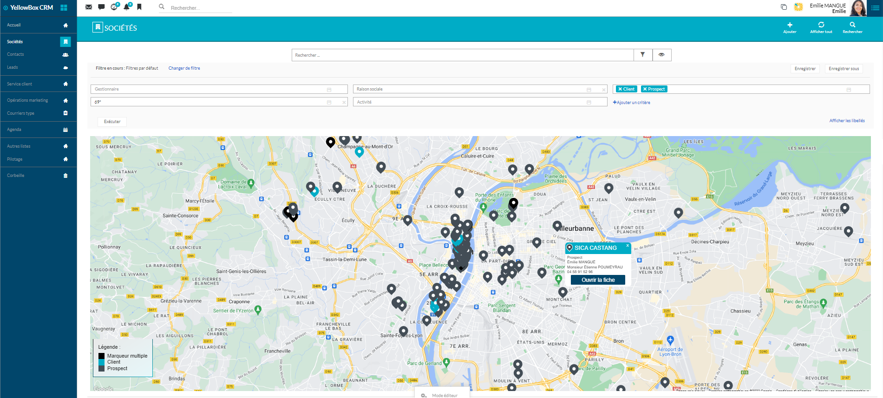This screenshot has width=883, height=398.
Task: Click the funnel filter icon beside search
Action: click(643, 55)
